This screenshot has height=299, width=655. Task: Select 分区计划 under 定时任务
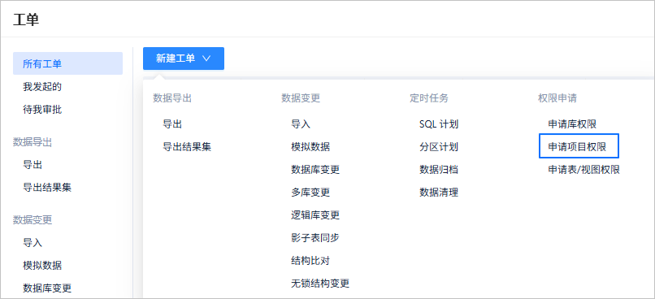439,147
